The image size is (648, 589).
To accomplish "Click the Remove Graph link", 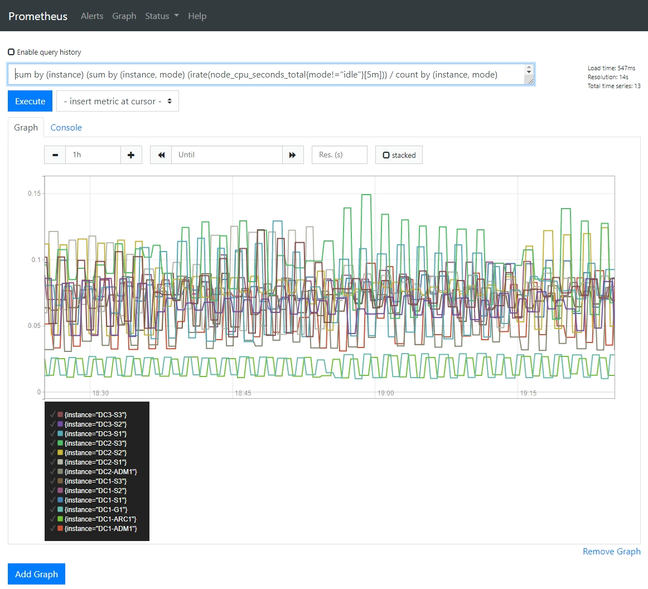I will [x=611, y=552].
